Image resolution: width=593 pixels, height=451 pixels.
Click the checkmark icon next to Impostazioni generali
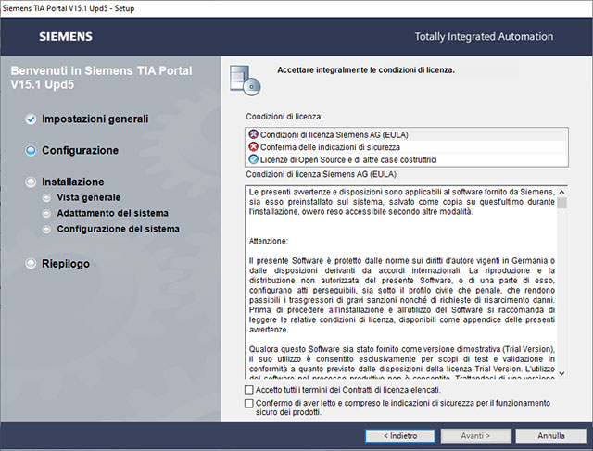click(x=31, y=119)
